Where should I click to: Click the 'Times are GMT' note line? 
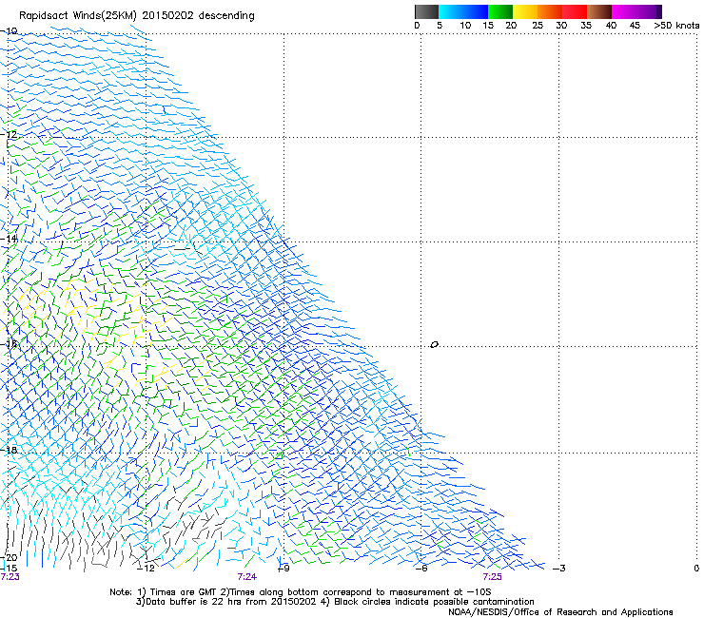coord(300,592)
